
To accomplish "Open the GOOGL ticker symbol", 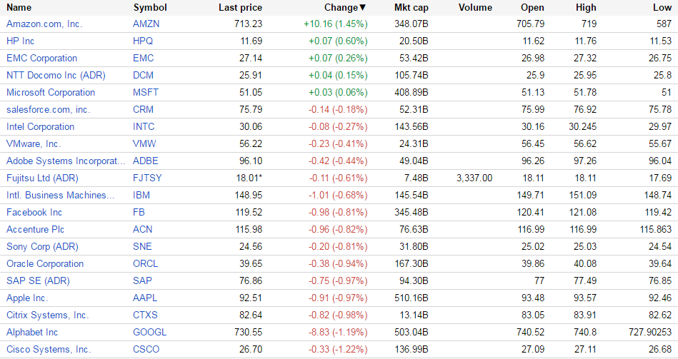I will coord(149,332).
